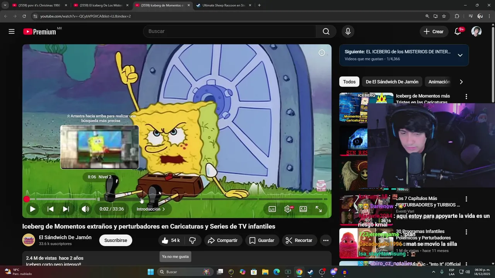Click the Crear button
The image size is (495, 278).
(x=434, y=32)
